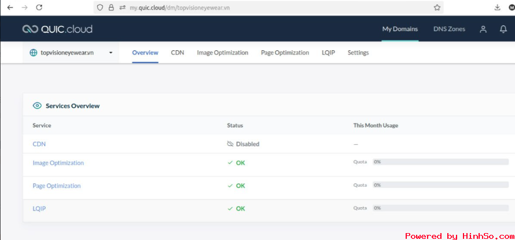Open the Image Optimization tab
Image resolution: width=515 pixels, height=240 pixels.
tap(222, 52)
